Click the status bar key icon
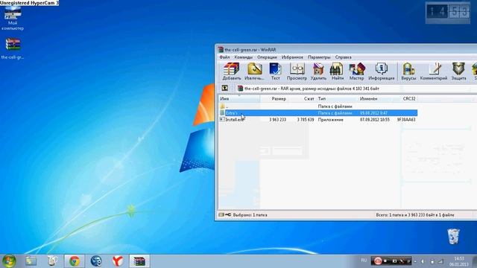477x268 pixels. 228,215
